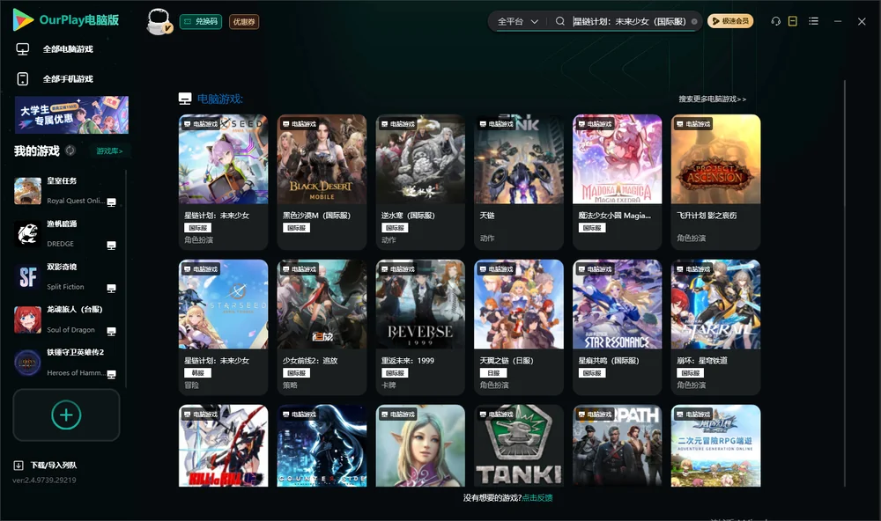Open the list menu icon in title bar

click(x=813, y=21)
